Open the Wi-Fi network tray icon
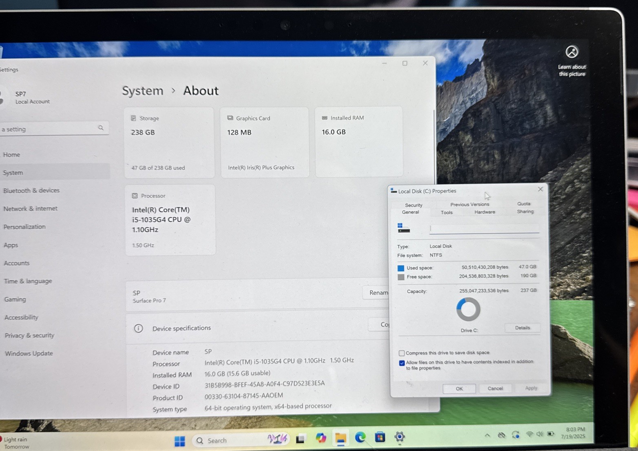638x451 pixels. coord(530,434)
